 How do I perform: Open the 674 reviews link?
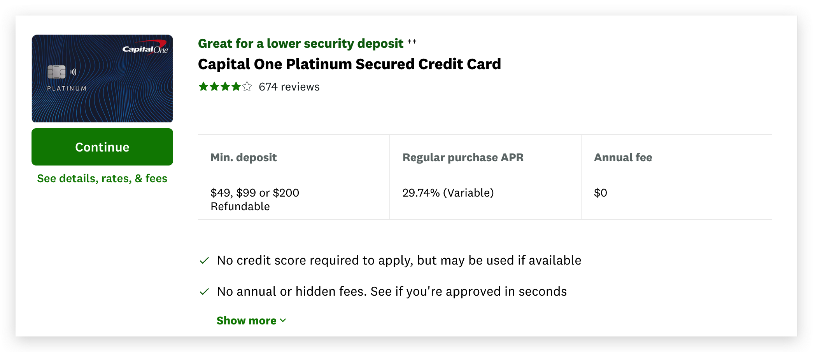click(x=289, y=87)
